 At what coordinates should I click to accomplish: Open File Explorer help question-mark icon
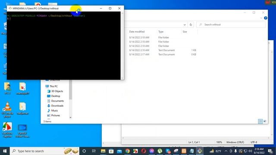pyautogui.click(x=266, y=18)
